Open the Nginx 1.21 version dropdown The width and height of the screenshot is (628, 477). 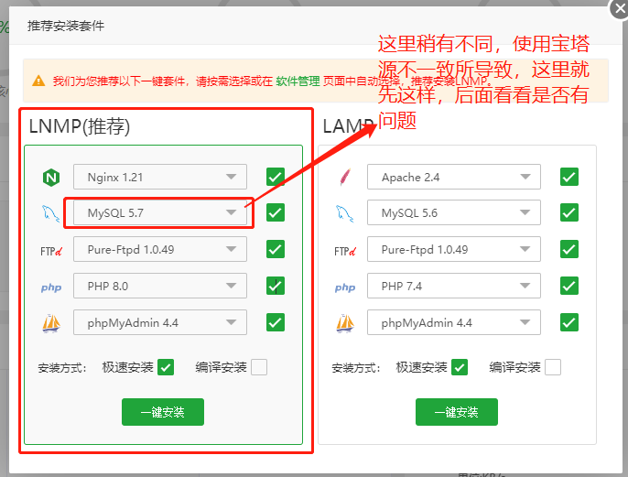click(x=160, y=177)
